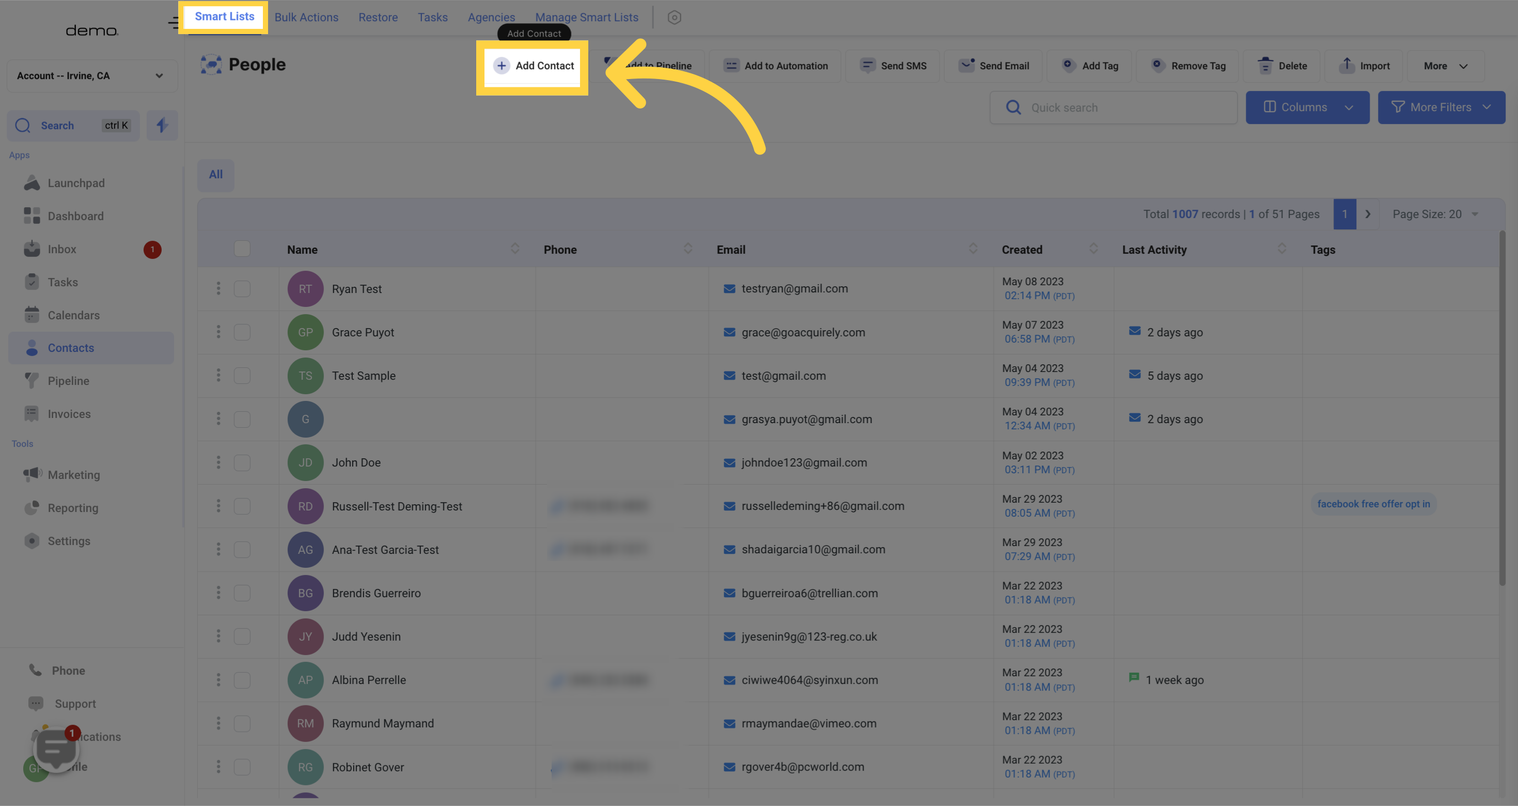This screenshot has height=806, width=1518.
Task: Sort by the Email column
Action: point(973,249)
